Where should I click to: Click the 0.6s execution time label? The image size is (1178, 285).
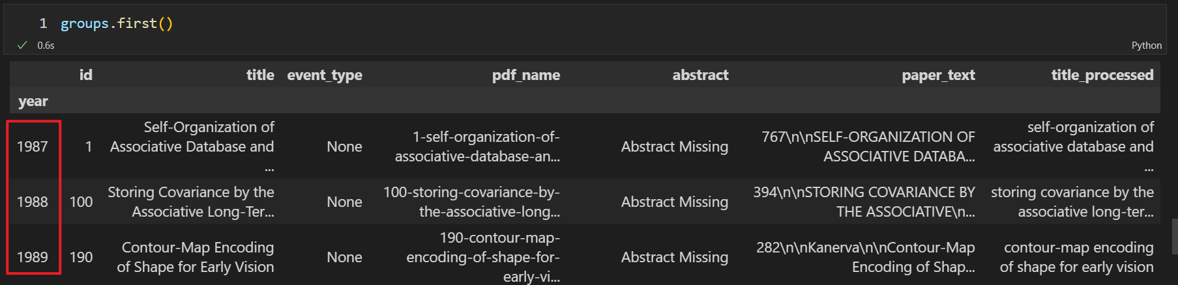pos(46,46)
